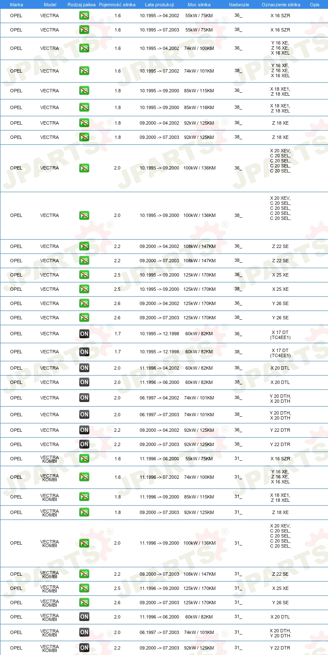328x655 pixels.
Task: Click 31_ body code in Kombi Y 26 SE row
Action: [238, 603]
